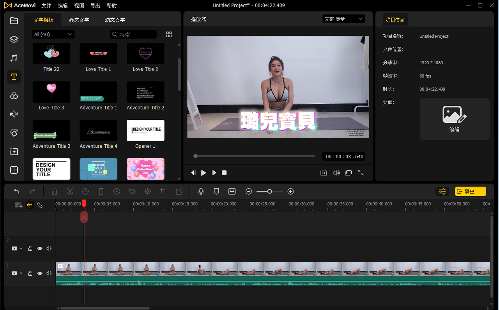Expand the All (40) category dropdown
Viewport: 499px width, 310px height.
point(53,34)
